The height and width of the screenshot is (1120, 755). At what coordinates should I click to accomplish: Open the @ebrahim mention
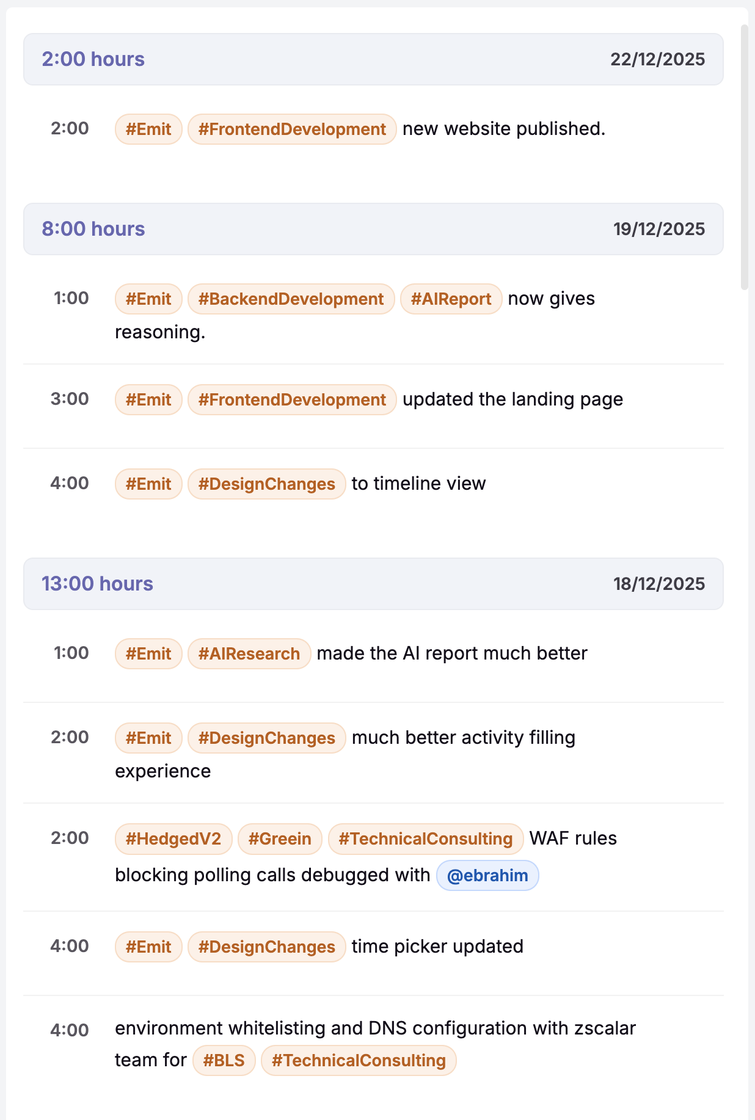pos(487,875)
